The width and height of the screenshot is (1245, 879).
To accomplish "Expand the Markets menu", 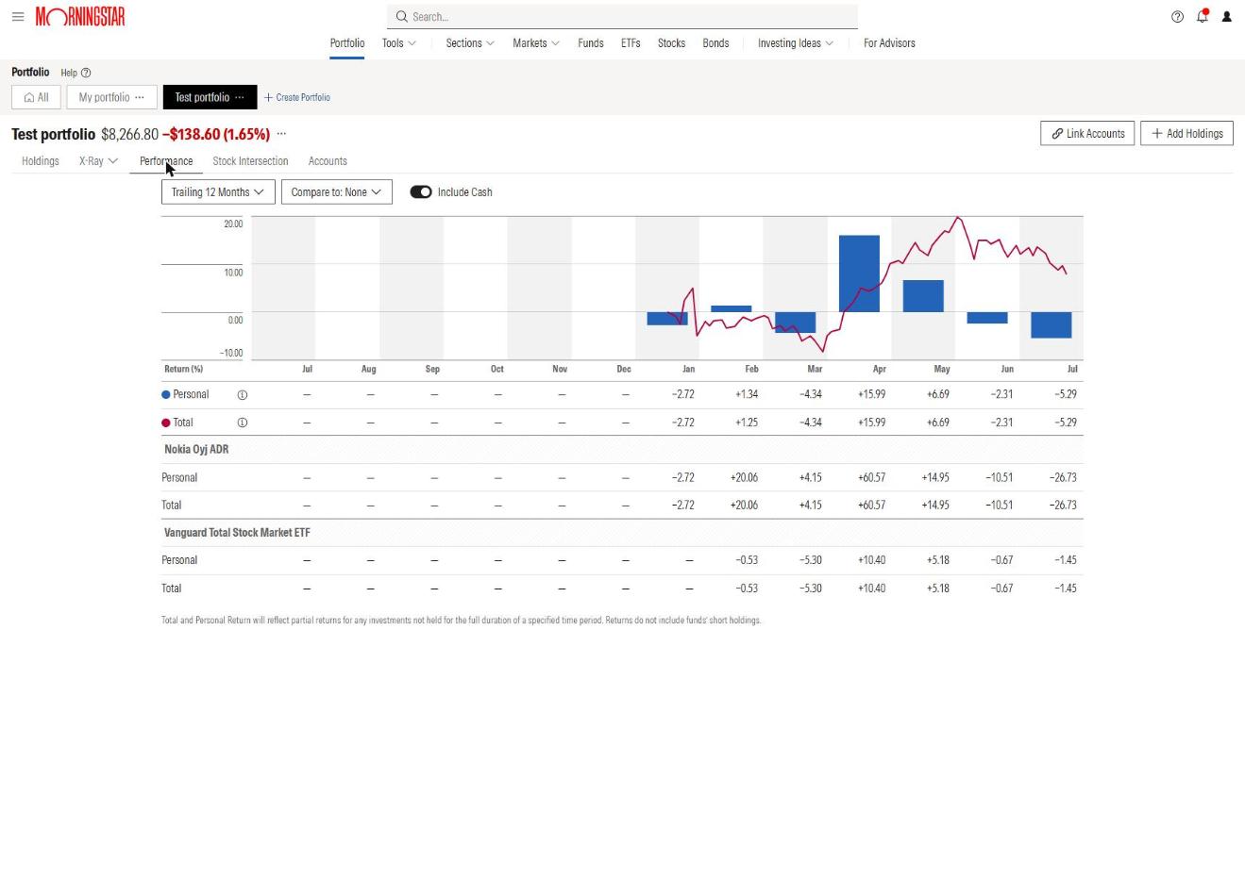I will [536, 43].
